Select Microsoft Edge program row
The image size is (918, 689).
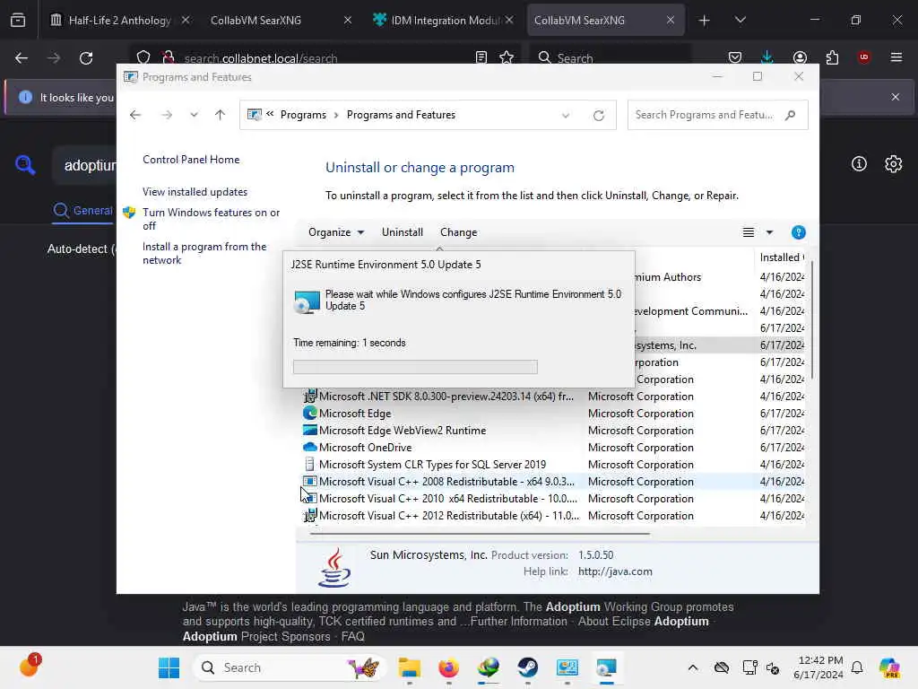point(553,414)
